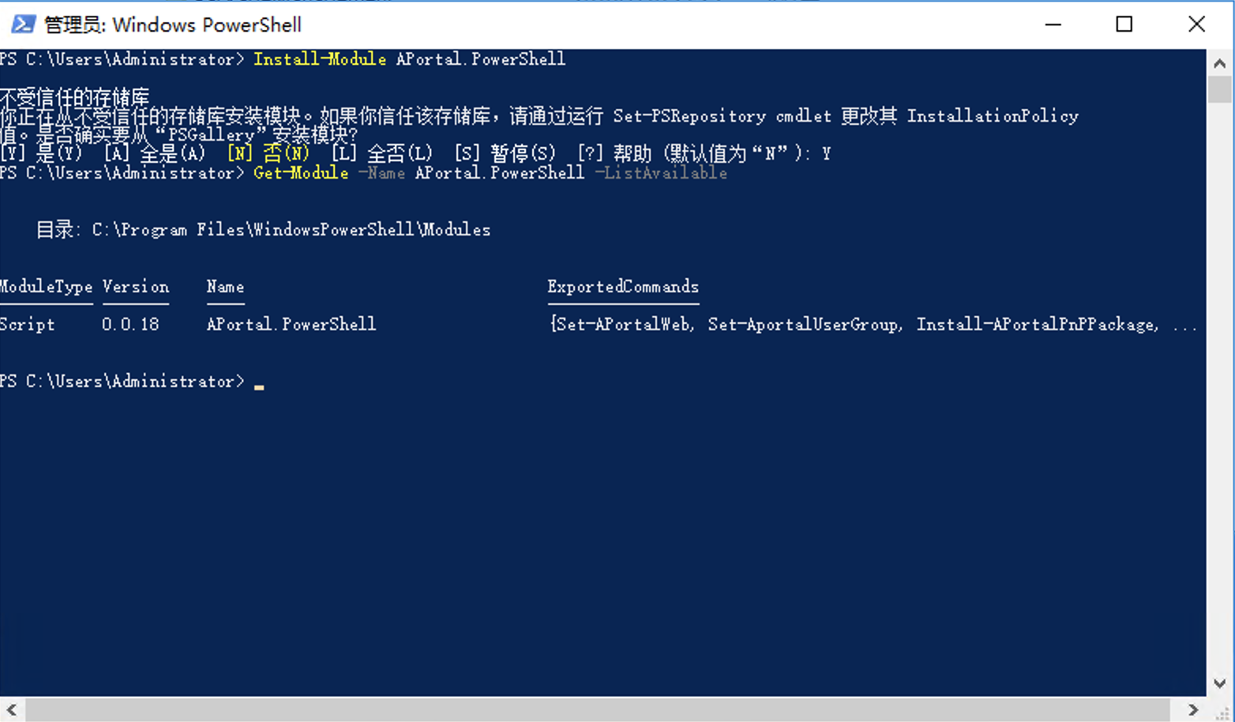Click the version 0.0.18 value
The width and height of the screenshot is (1235, 722).
(130, 324)
